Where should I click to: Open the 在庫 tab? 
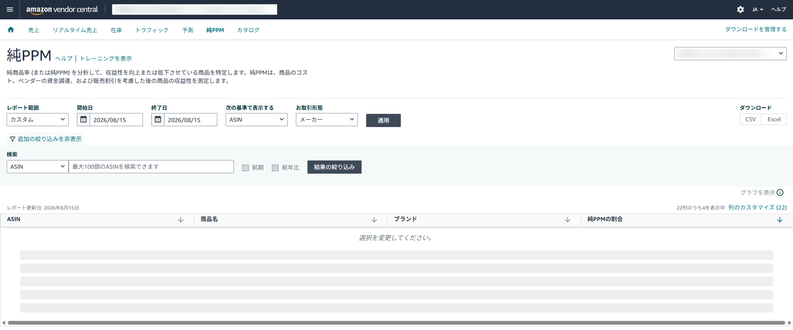tap(116, 30)
